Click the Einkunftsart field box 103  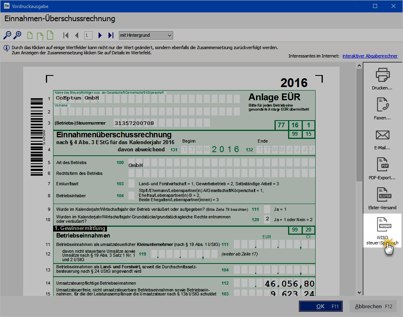pyautogui.click(x=131, y=184)
